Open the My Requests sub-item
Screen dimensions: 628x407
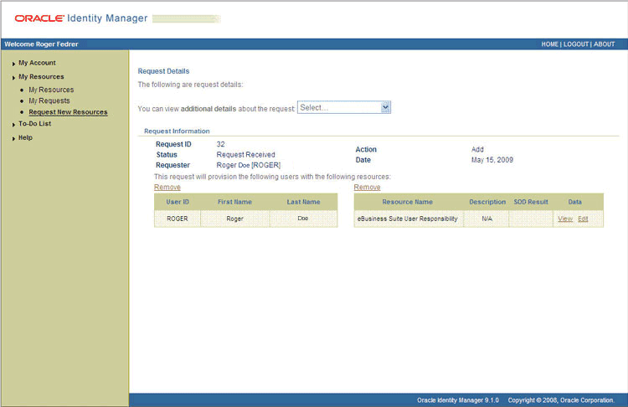pos(49,101)
